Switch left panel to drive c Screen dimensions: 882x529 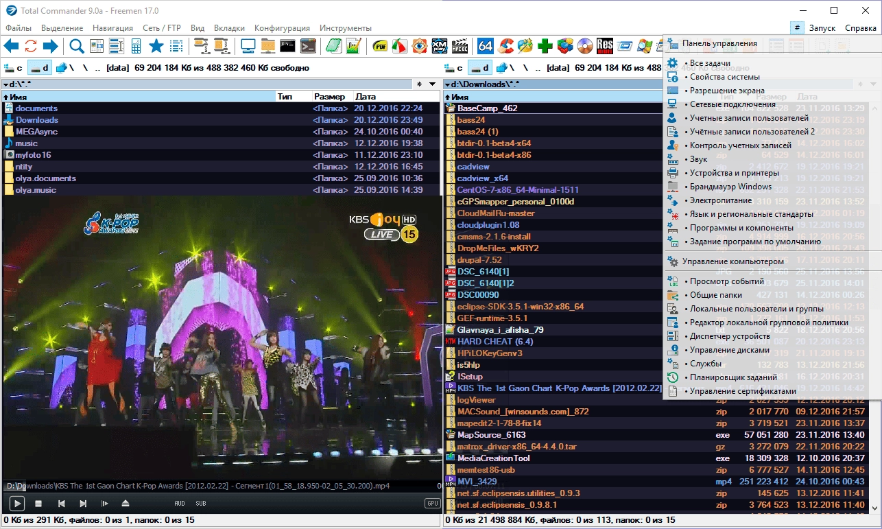[14, 68]
